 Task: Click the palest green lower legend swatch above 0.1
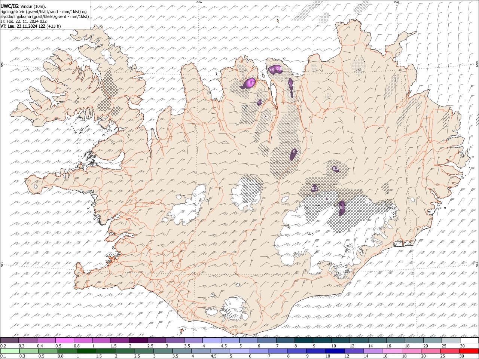pos(10,351)
